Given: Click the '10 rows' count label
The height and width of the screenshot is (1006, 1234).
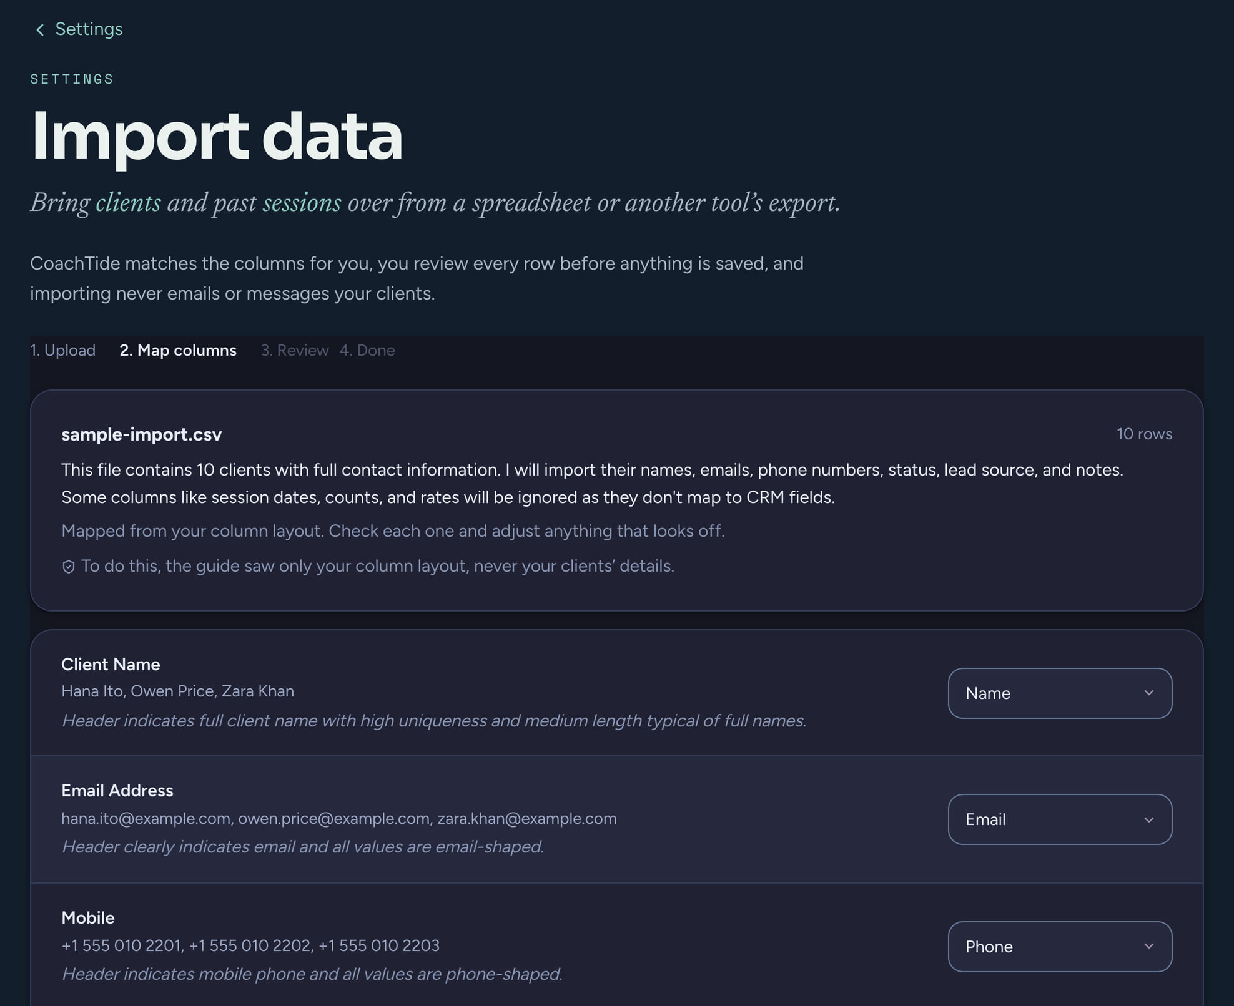Looking at the screenshot, I should pyautogui.click(x=1144, y=434).
